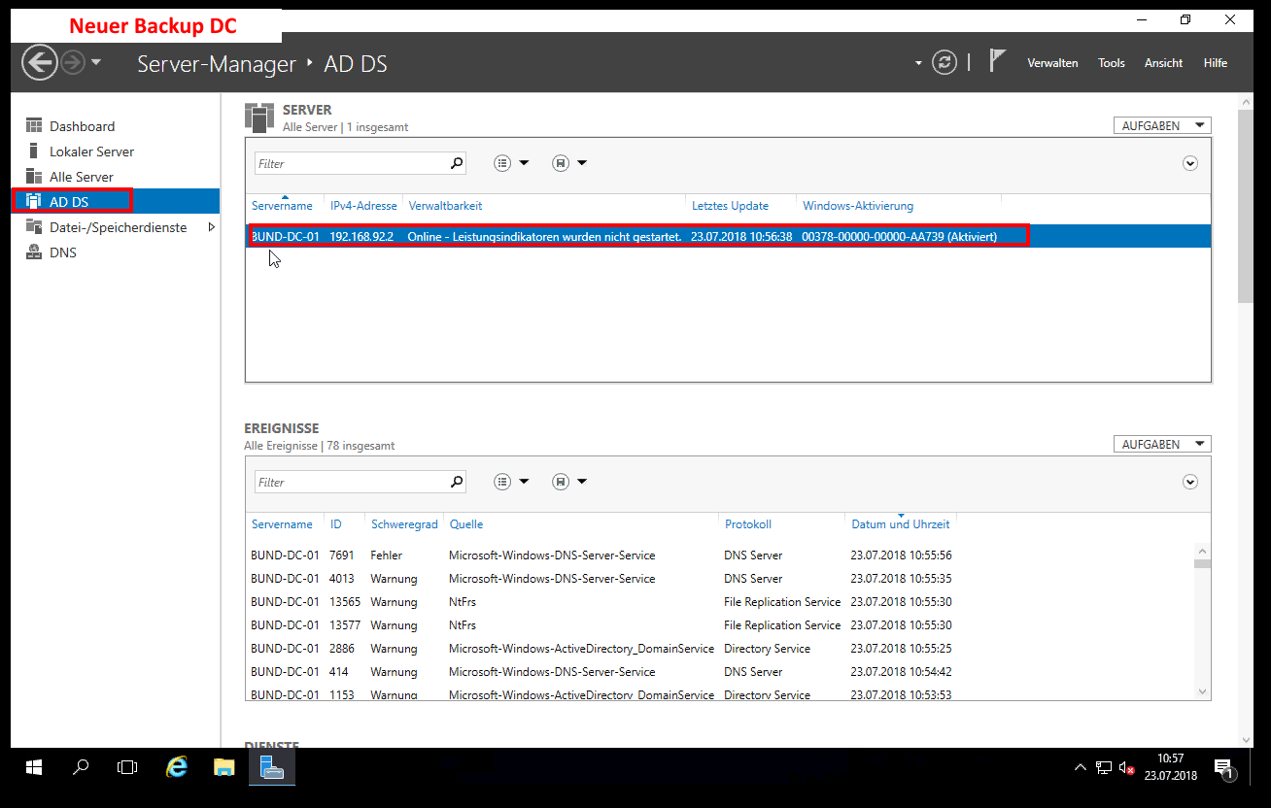Image resolution: width=1271 pixels, height=808 pixels.
Task: Select event 2886 Directory Service warning
Action: (x=720, y=649)
